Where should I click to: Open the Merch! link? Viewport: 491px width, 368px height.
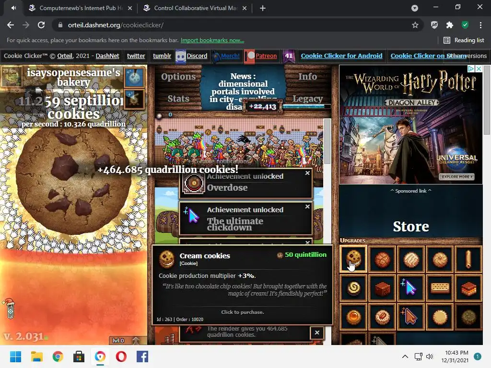tap(230, 56)
